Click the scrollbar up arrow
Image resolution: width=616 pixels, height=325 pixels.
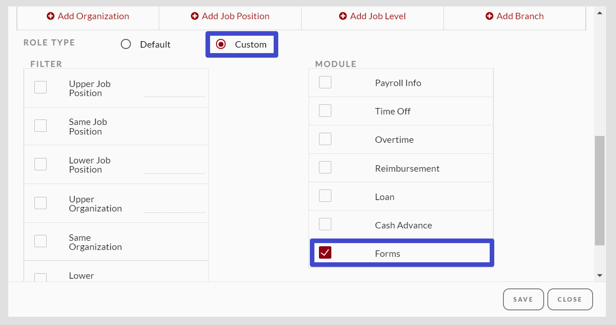click(600, 13)
